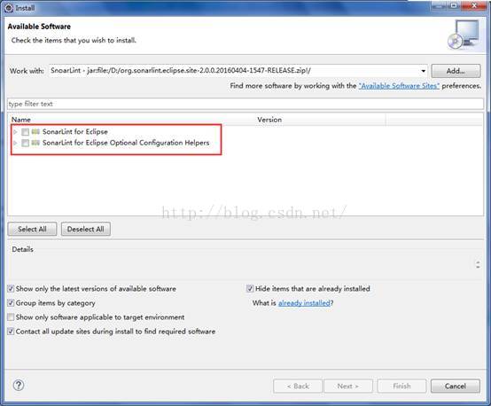This screenshot has width=491, height=406.
Task: Click the Cancel button
Action: [x=456, y=386]
